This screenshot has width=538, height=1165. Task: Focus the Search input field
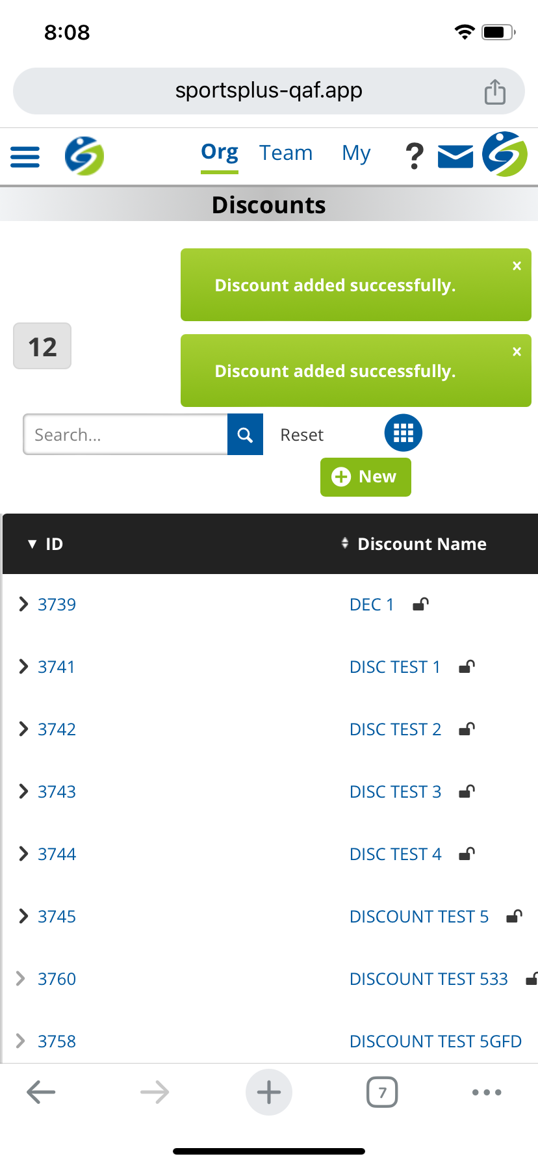point(125,434)
